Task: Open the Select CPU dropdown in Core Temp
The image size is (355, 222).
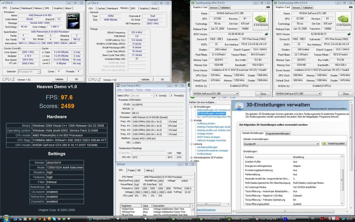Action: [x=142, y=96]
